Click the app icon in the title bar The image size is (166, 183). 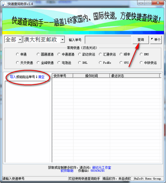(x=4, y=4)
